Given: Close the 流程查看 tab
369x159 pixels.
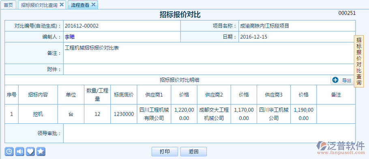Looking at the screenshot, I should pyautogui.click(x=93, y=4).
